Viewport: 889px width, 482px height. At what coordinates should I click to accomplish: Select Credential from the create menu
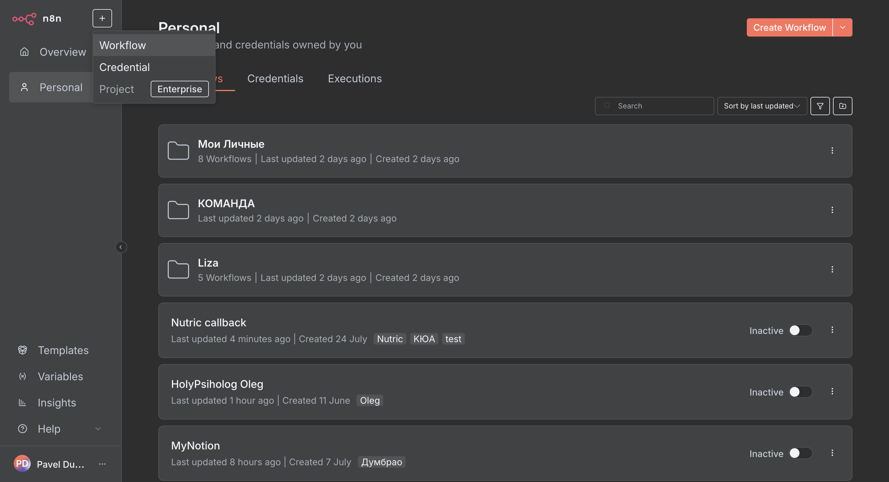pyautogui.click(x=125, y=67)
